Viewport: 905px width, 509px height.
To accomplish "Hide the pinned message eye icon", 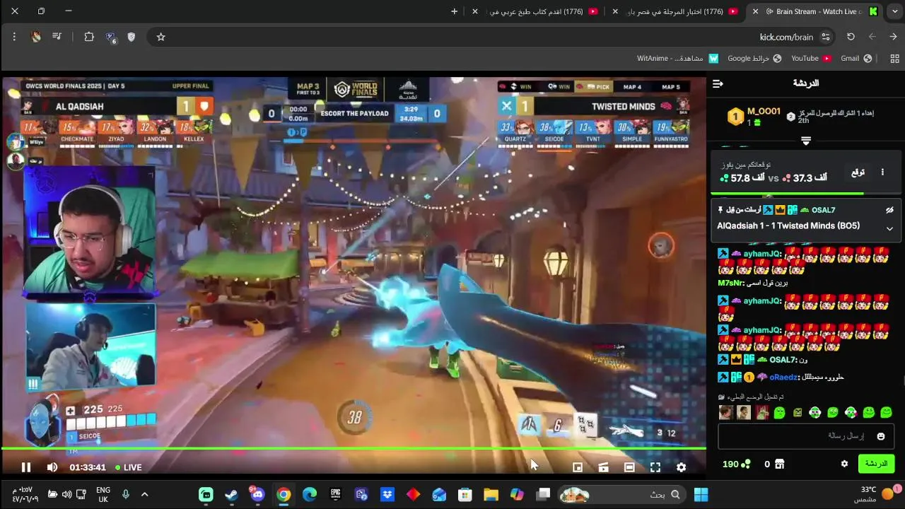I will (889, 210).
